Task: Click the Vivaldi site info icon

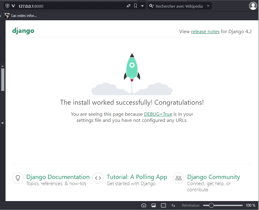Action: (14, 6)
